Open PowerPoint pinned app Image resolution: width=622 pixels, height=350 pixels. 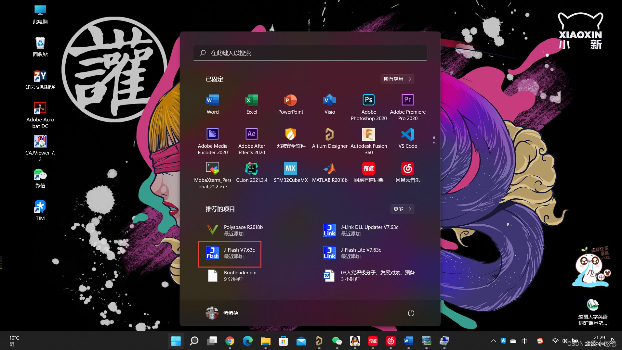tap(291, 104)
